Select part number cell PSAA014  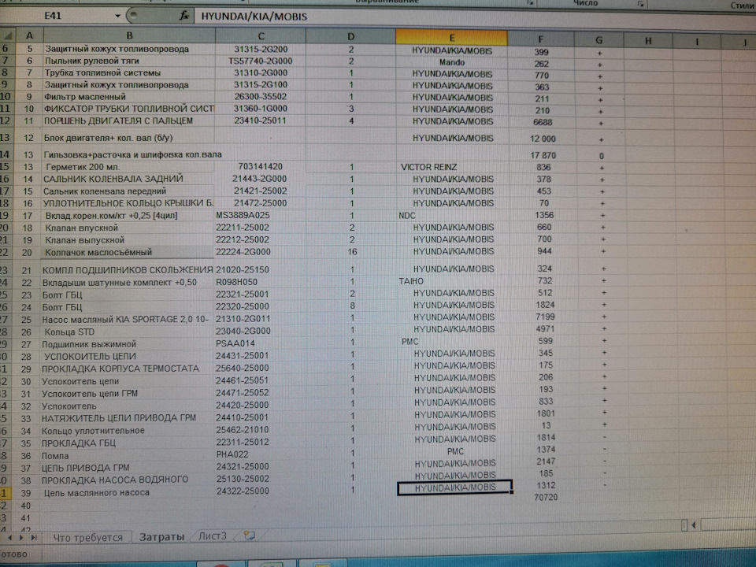point(261,343)
